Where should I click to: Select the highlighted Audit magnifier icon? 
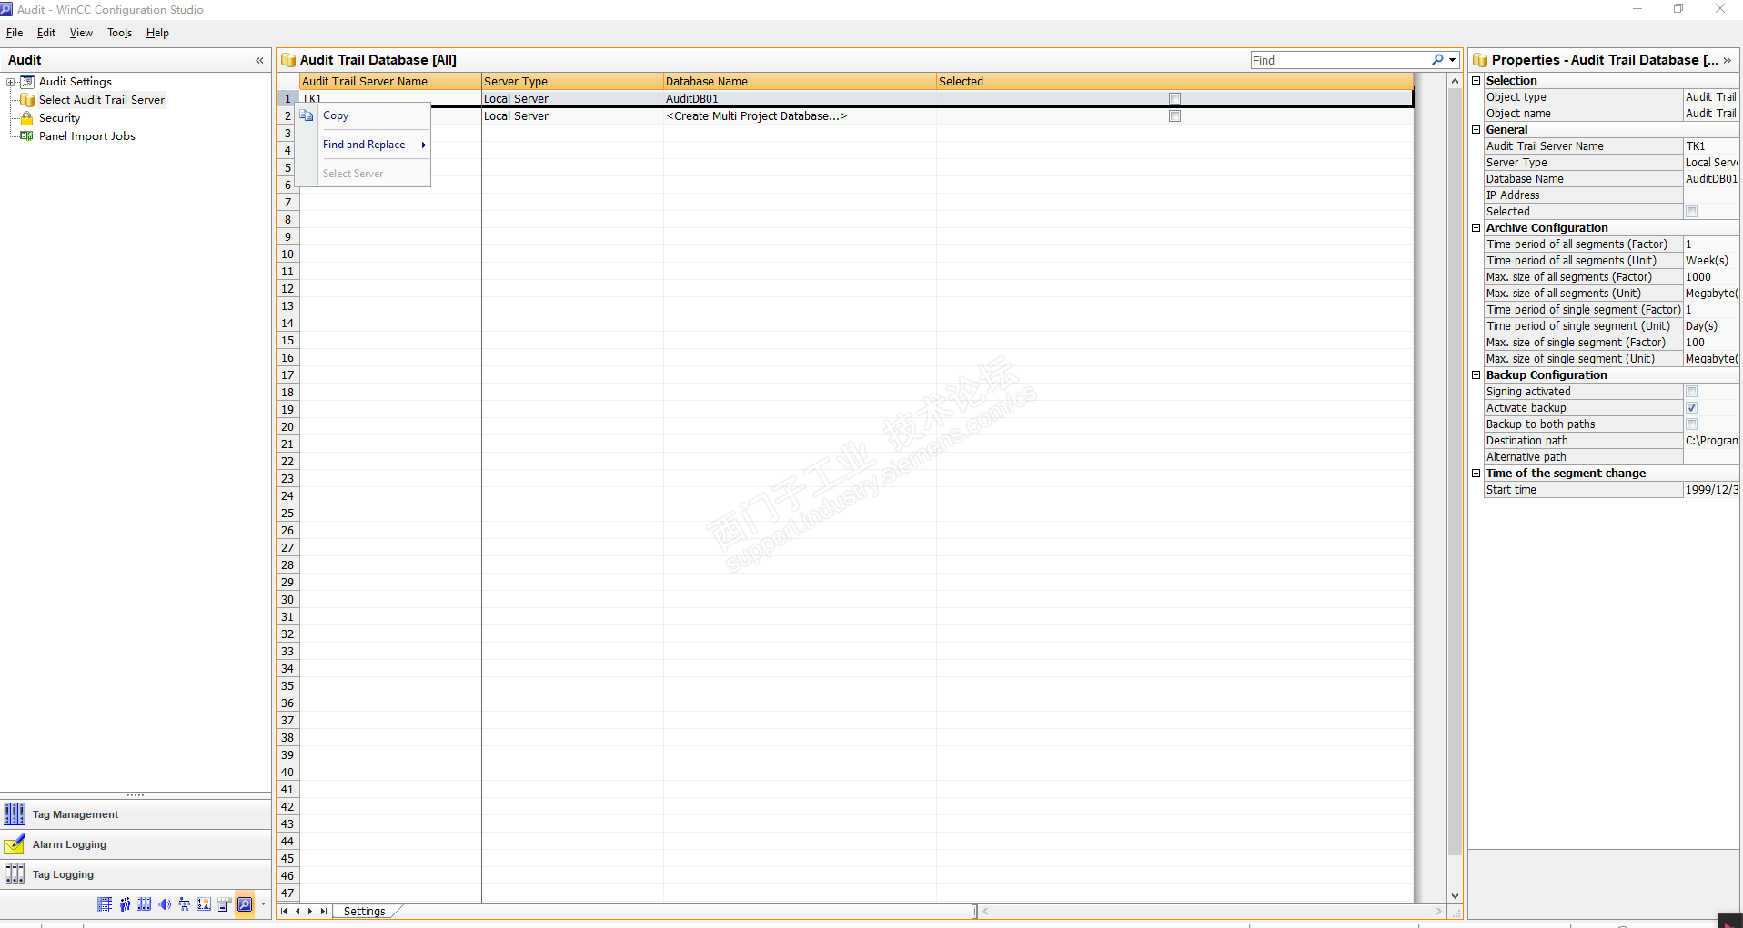(x=245, y=904)
